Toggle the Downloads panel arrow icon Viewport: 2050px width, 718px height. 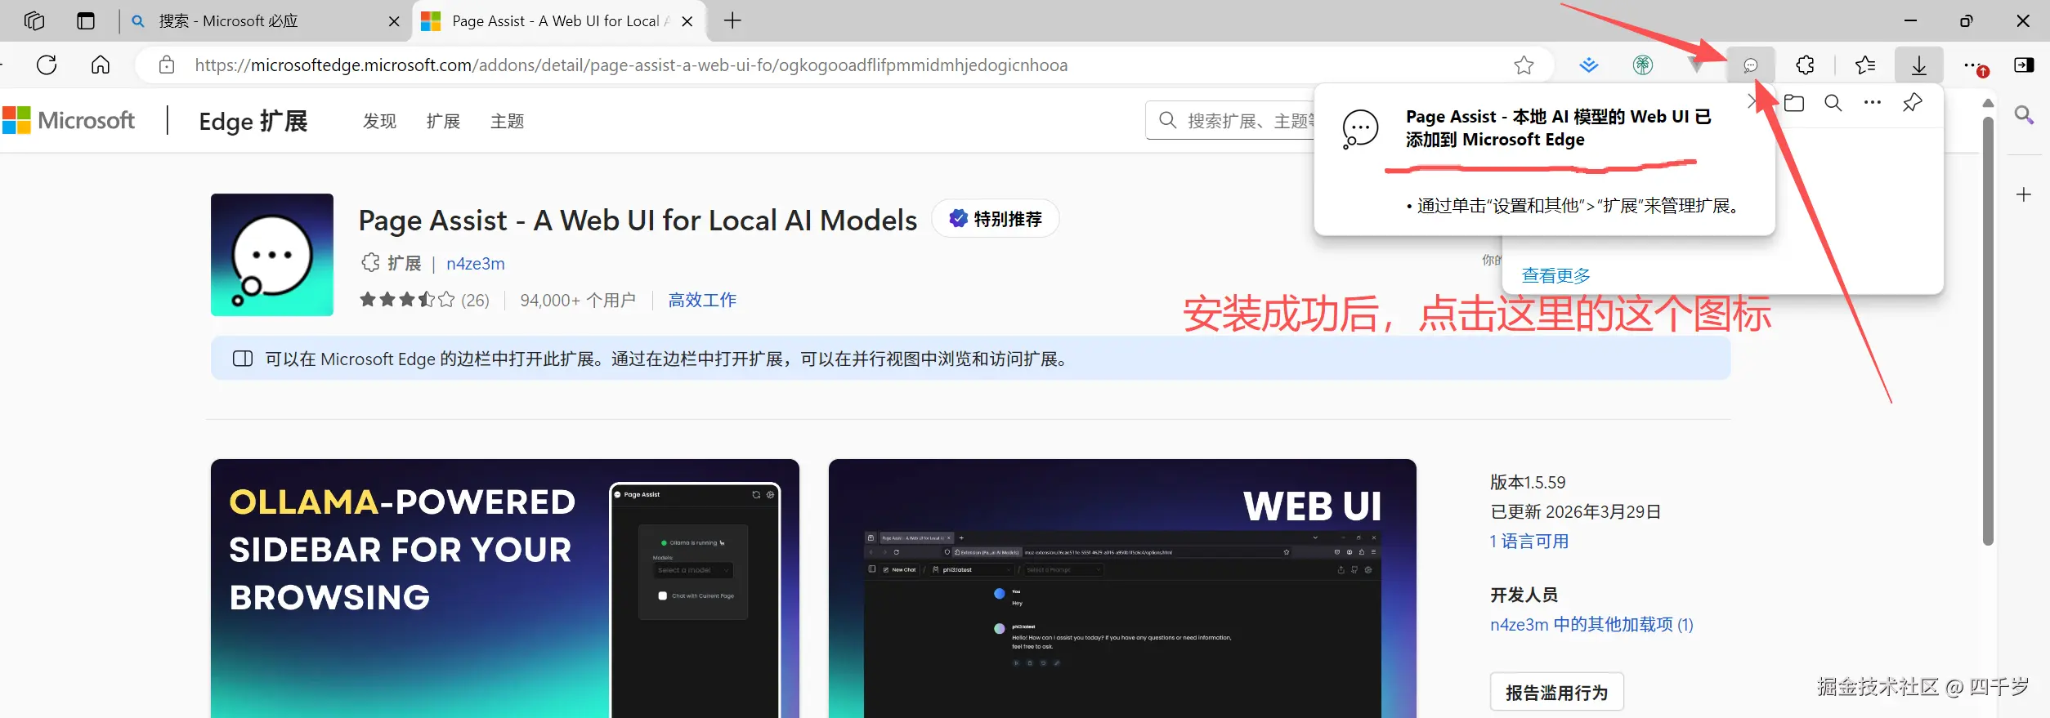[x=1919, y=65]
